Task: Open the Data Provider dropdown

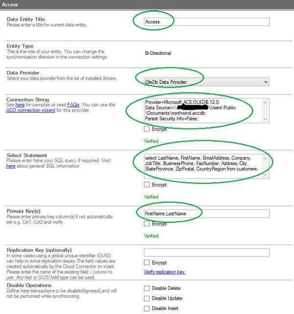Action: pyautogui.click(x=206, y=82)
